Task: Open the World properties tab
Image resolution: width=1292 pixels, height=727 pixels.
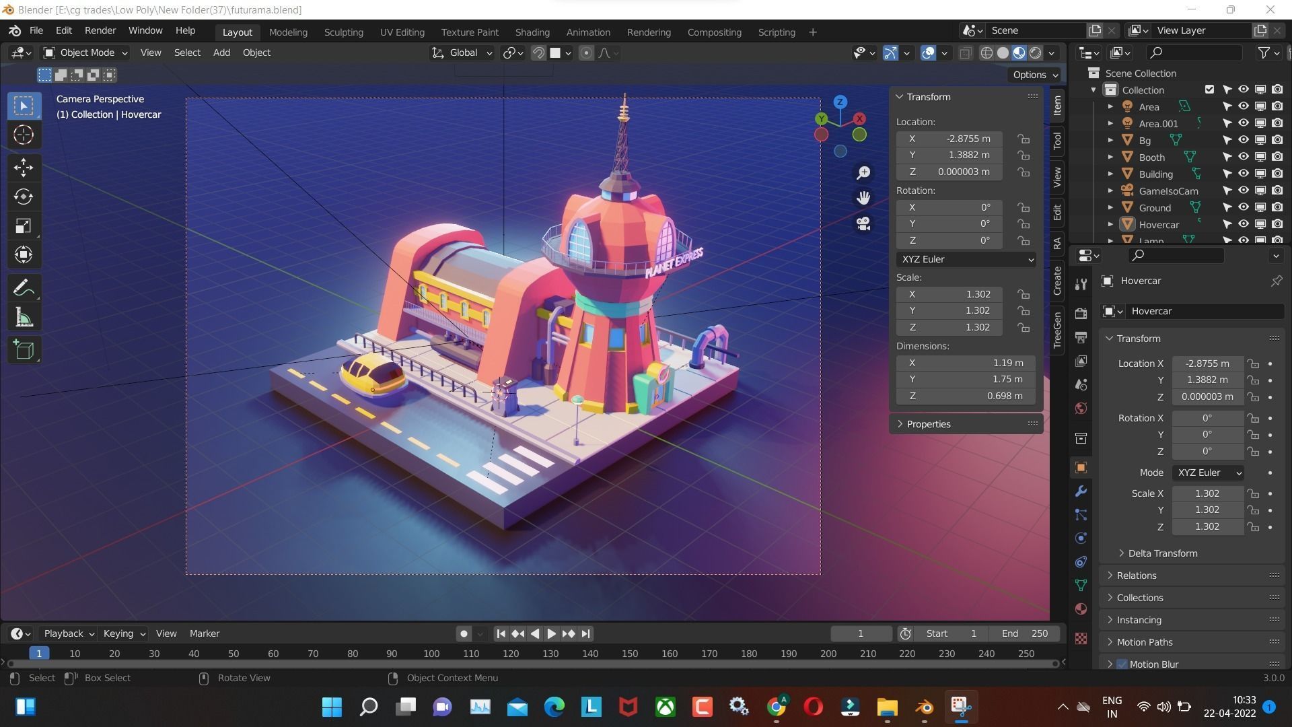Action: point(1081,408)
